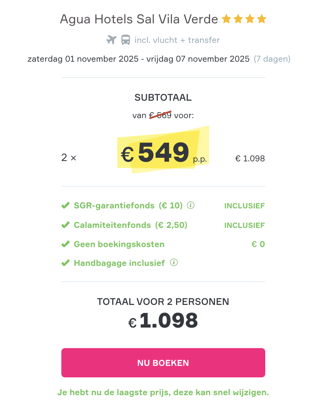Click the checkmark next to Geen boekingskosten
336x407 pixels.
click(66, 244)
